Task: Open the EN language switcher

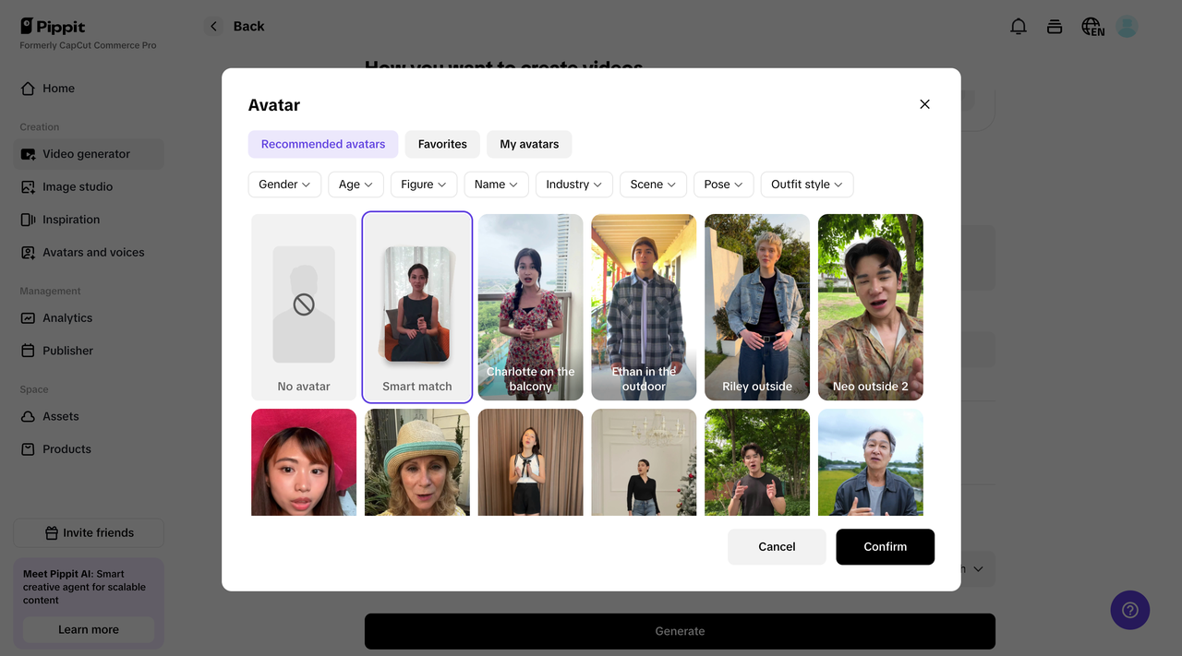Action: pyautogui.click(x=1091, y=27)
